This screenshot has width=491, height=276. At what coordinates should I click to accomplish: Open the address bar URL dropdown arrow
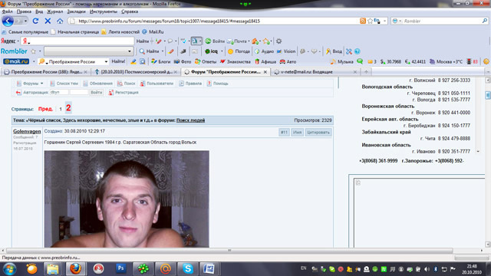385,21
